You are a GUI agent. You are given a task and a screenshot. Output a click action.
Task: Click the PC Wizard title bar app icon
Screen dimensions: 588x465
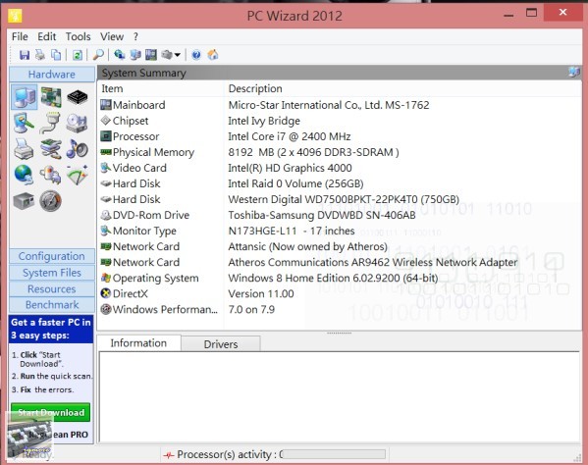[x=15, y=16]
